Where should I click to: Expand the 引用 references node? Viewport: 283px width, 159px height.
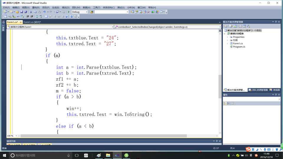click(x=227, y=40)
